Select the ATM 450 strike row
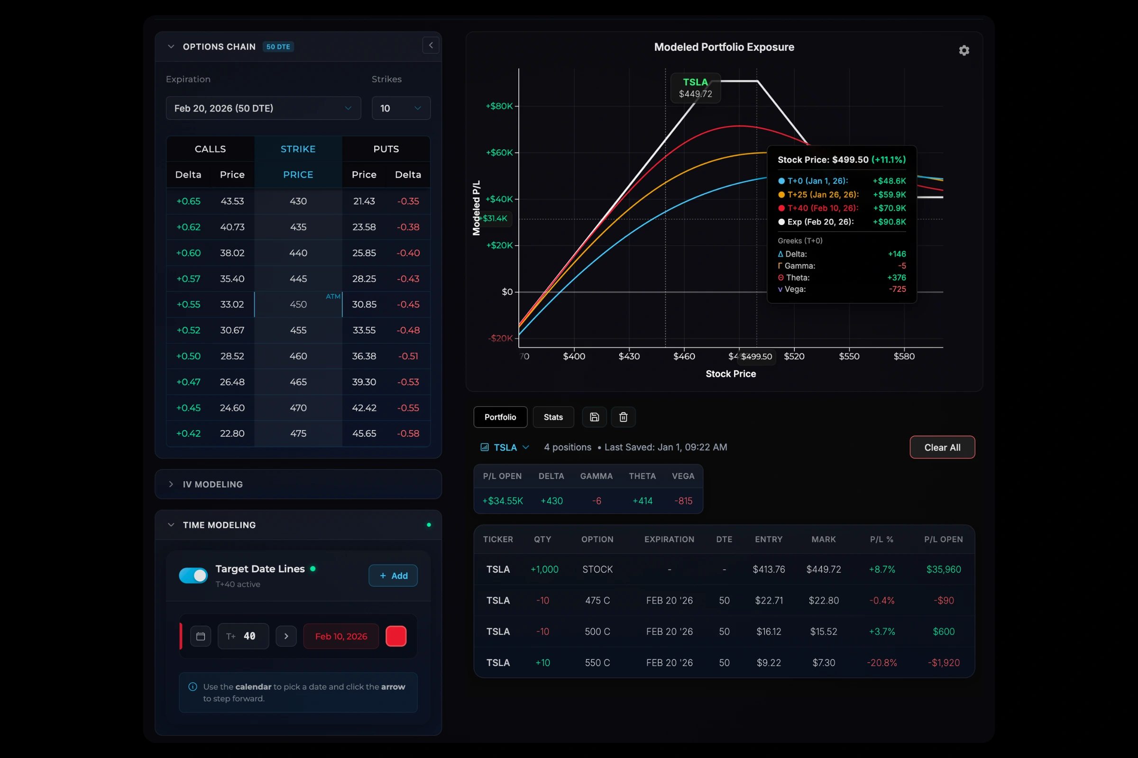The height and width of the screenshot is (758, 1138). tap(298, 304)
